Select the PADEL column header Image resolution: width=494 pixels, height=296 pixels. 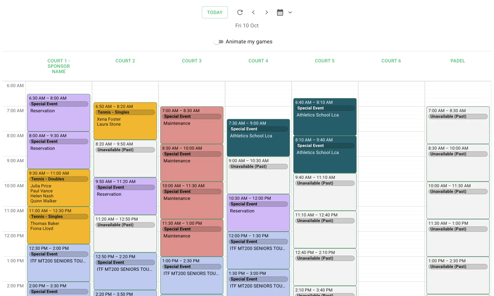[x=457, y=61]
